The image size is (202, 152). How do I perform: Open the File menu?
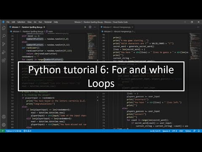tap(8, 22)
